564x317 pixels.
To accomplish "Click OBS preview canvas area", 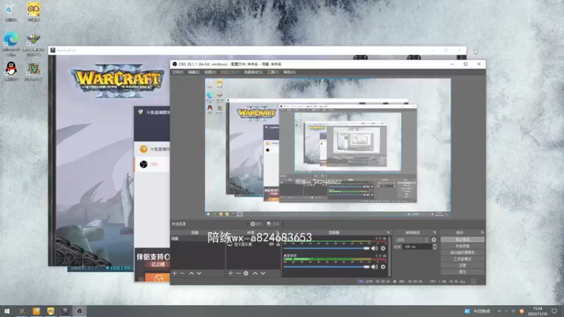I will point(328,148).
